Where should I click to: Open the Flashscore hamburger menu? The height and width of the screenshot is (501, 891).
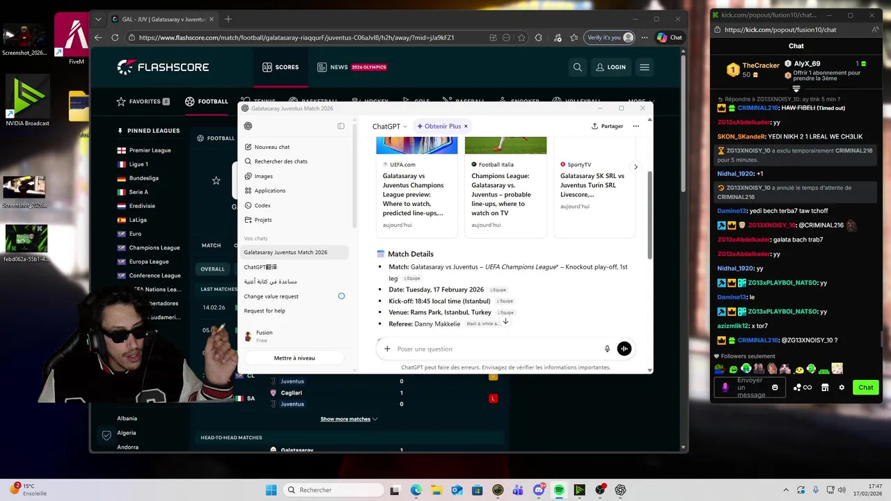645,67
